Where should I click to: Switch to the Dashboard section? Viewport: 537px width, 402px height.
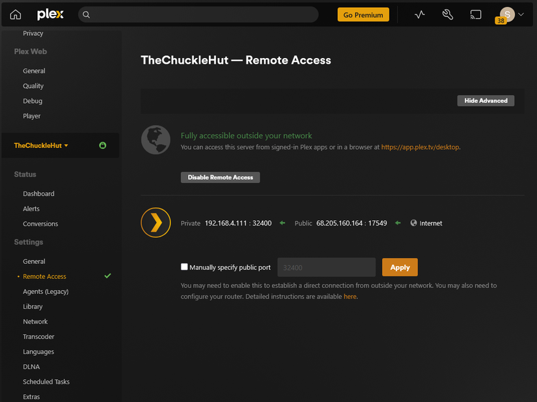(38, 193)
